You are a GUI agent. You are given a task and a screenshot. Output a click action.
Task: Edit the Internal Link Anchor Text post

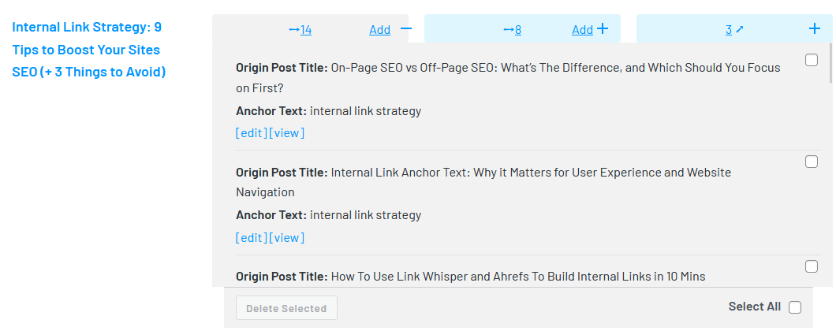[x=252, y=238]
